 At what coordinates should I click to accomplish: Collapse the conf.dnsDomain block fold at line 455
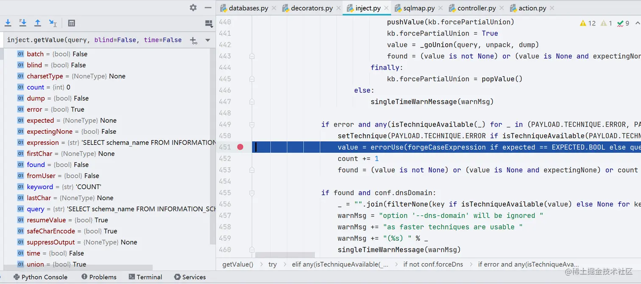[x=252, y=193]
